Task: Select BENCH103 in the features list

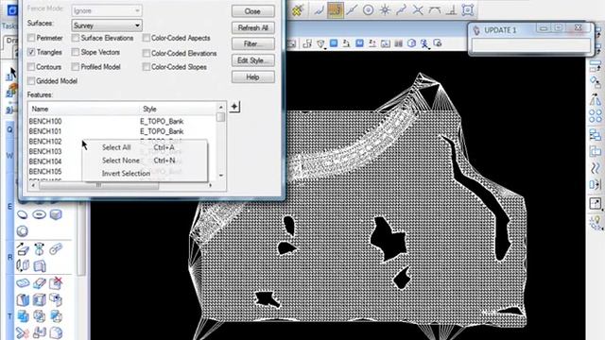Action: [45, 151]
